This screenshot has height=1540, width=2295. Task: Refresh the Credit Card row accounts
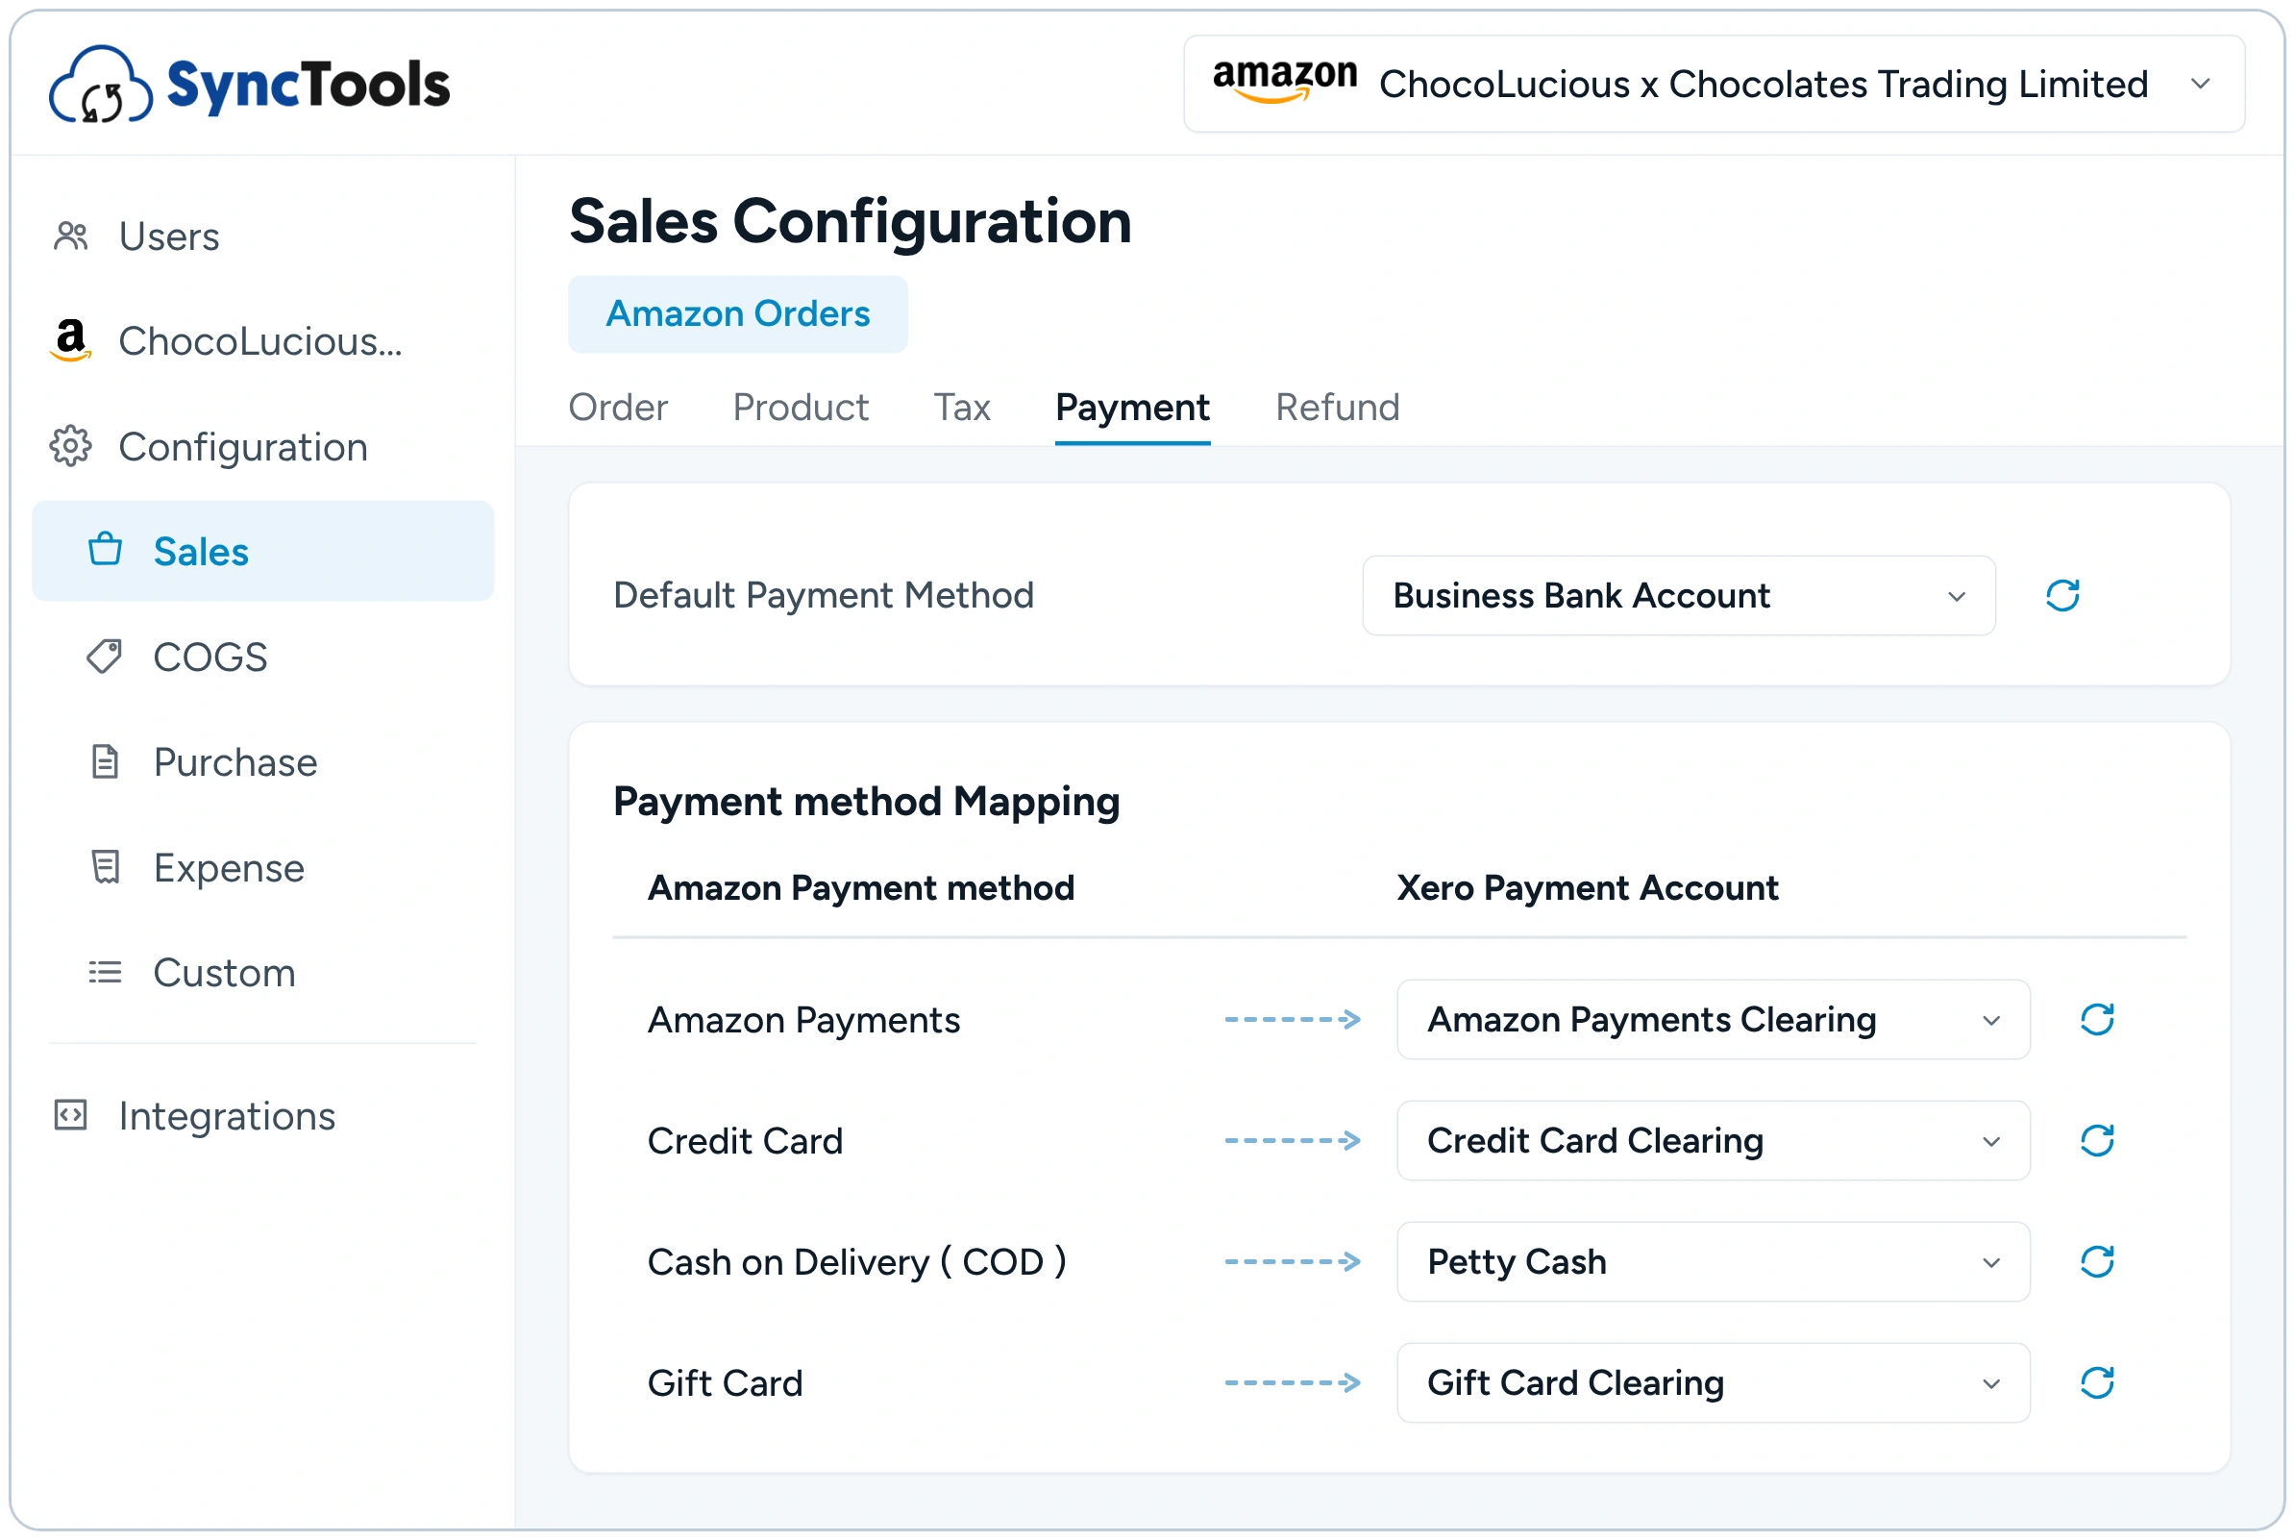(2097, 1141)
